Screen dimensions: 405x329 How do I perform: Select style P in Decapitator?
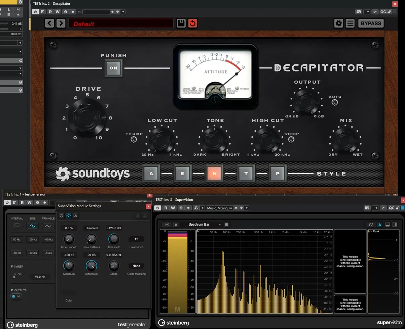click(278, 174)
